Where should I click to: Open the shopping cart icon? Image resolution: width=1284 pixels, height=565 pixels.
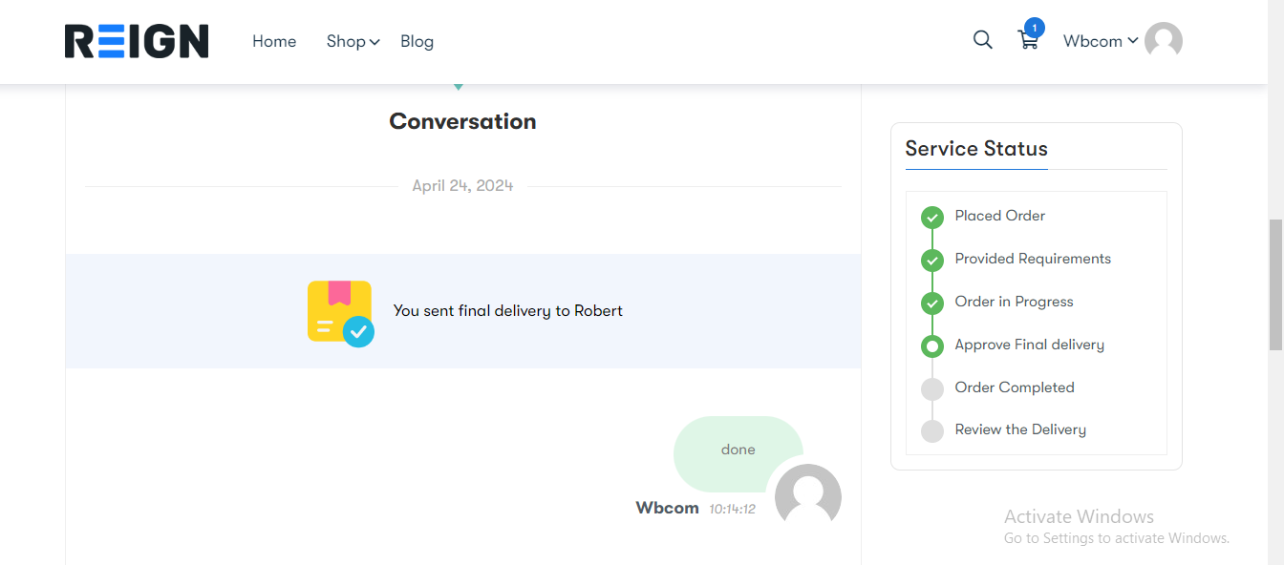(1028, 41)
